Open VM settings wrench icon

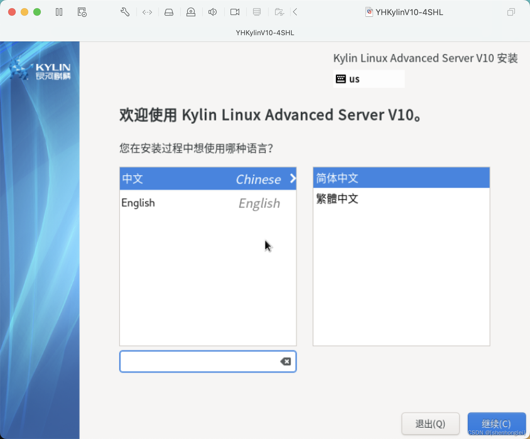[125, 12]
